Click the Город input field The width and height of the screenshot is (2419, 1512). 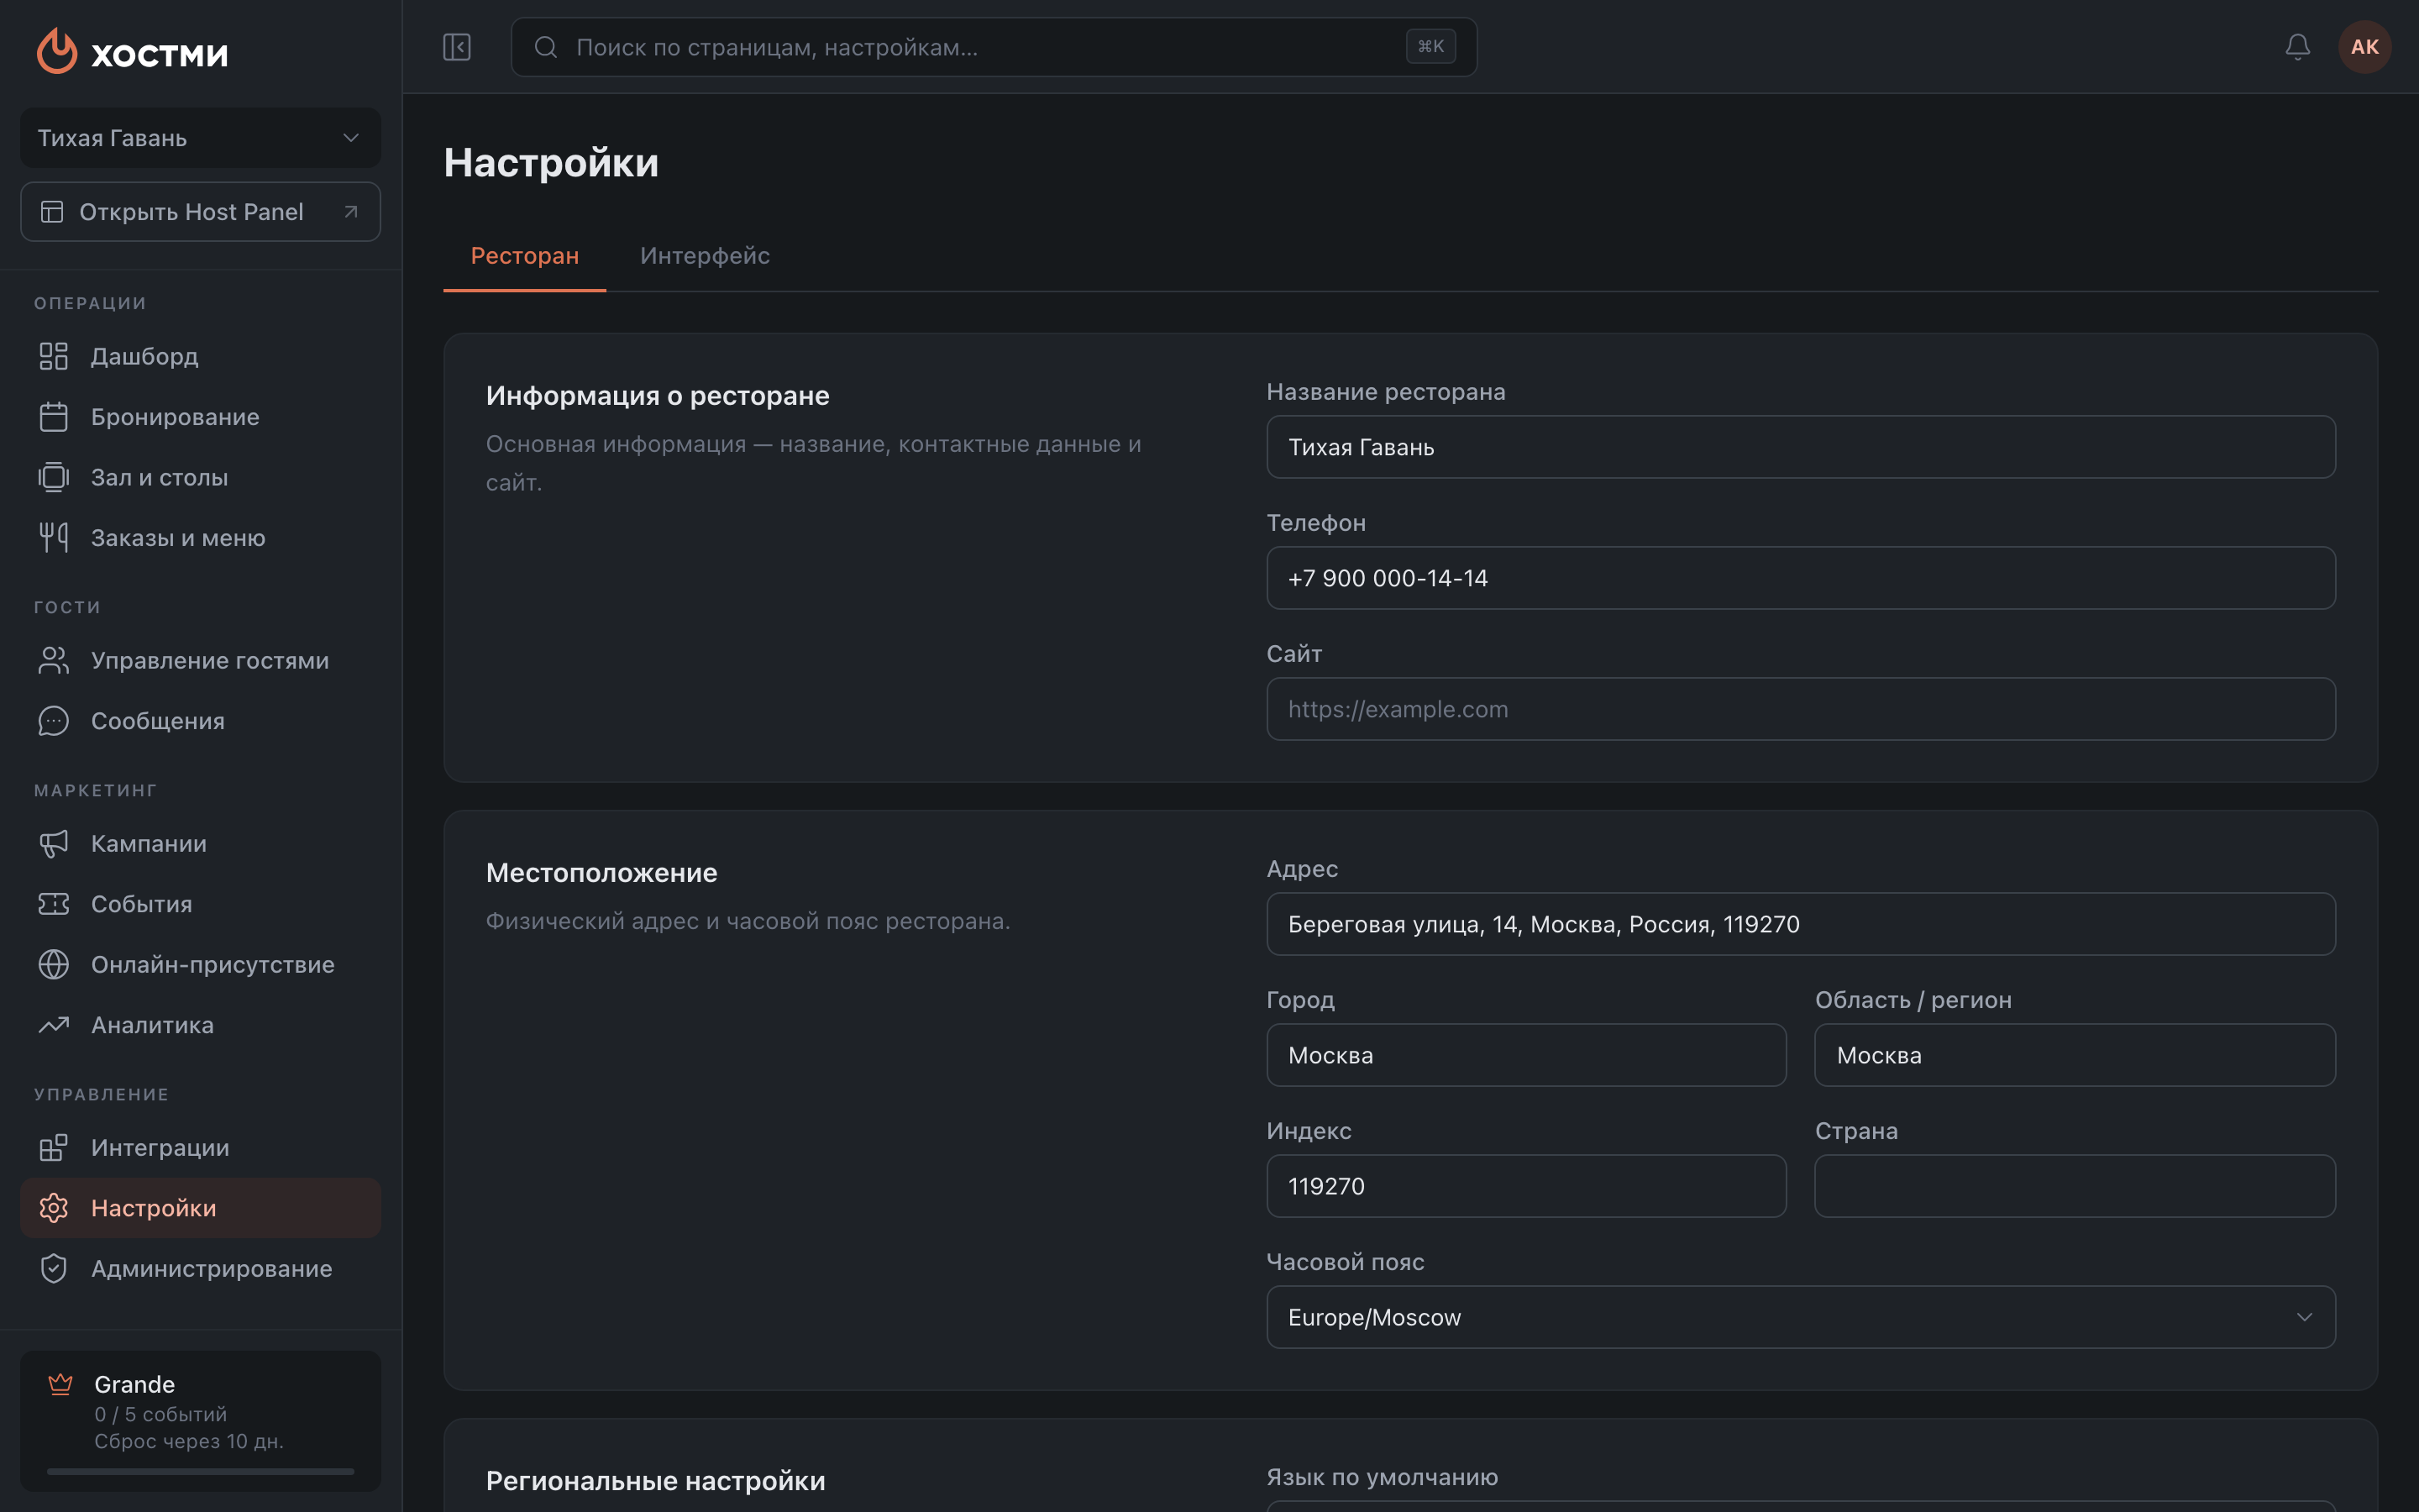click(1525, 1055)
